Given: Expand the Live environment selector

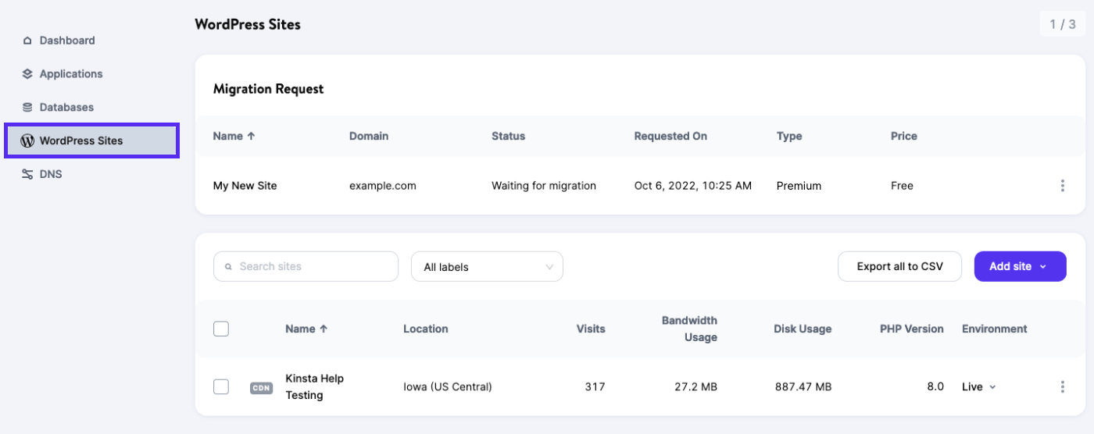Looking at the screenshot, I should click(x=979, y=387).
